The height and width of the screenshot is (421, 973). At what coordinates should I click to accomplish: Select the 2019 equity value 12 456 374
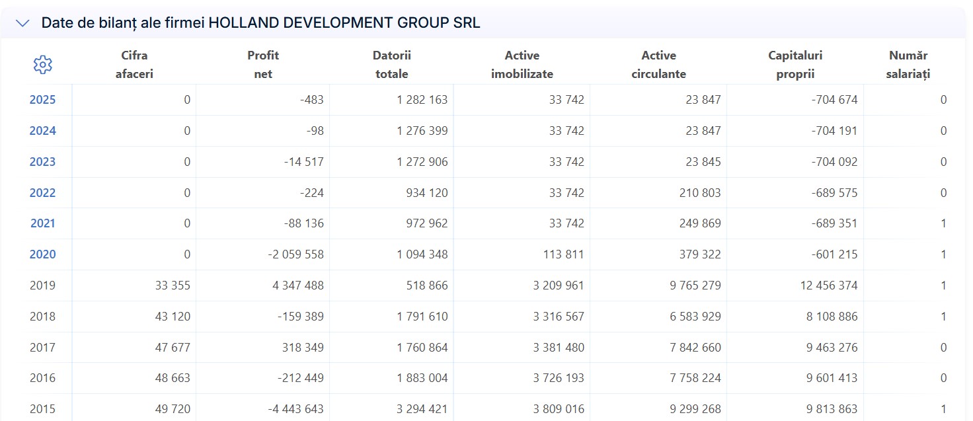830,286
